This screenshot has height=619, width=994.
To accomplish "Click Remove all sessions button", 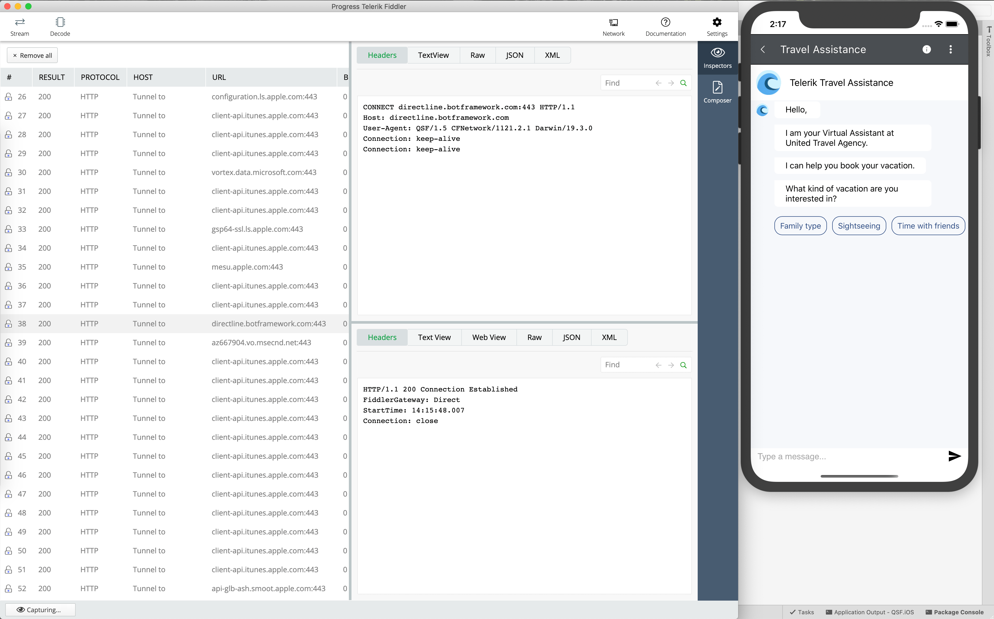I will 32,56.
